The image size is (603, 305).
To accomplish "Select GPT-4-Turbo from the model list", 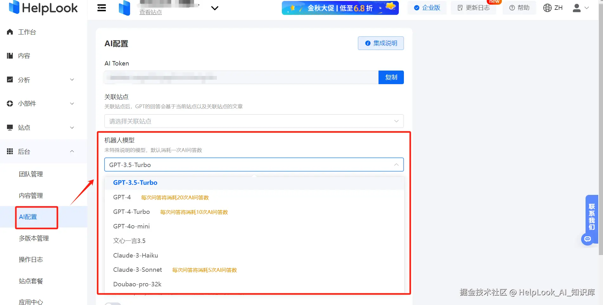I will pyautogui.click(x=254, y=212).
